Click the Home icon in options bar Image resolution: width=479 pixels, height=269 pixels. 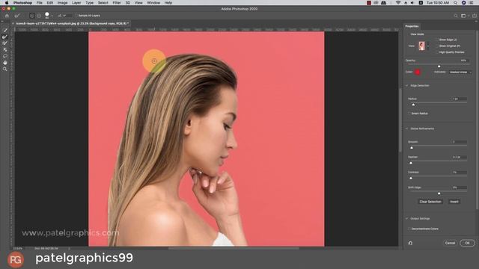tap(7, 16)
